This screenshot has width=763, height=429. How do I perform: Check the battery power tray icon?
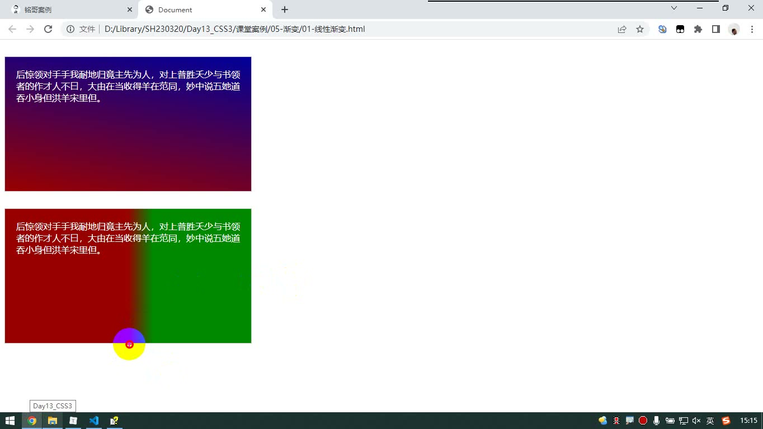coord(670,421)
